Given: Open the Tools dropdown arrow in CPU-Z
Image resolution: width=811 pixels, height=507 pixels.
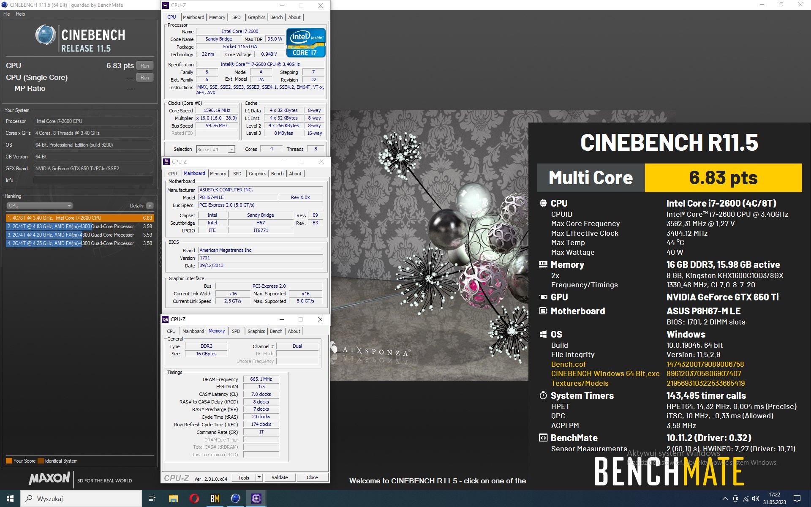Looking at the screenshot, I should pos(259,477).
